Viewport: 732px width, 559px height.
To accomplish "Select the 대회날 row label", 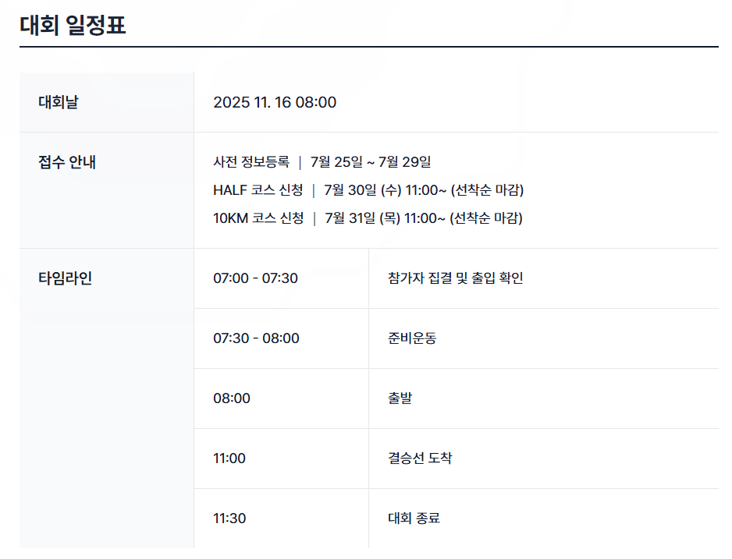I will point(59,102).
